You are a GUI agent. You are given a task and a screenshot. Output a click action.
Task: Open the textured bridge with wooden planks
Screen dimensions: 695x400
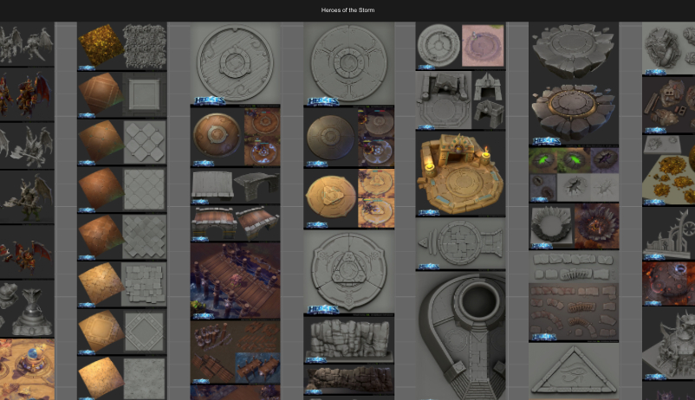click(236, 223)
